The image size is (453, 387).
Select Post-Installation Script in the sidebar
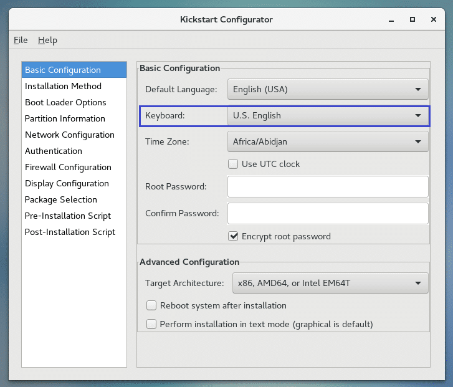pyautogui.click(x=70, y=232)
